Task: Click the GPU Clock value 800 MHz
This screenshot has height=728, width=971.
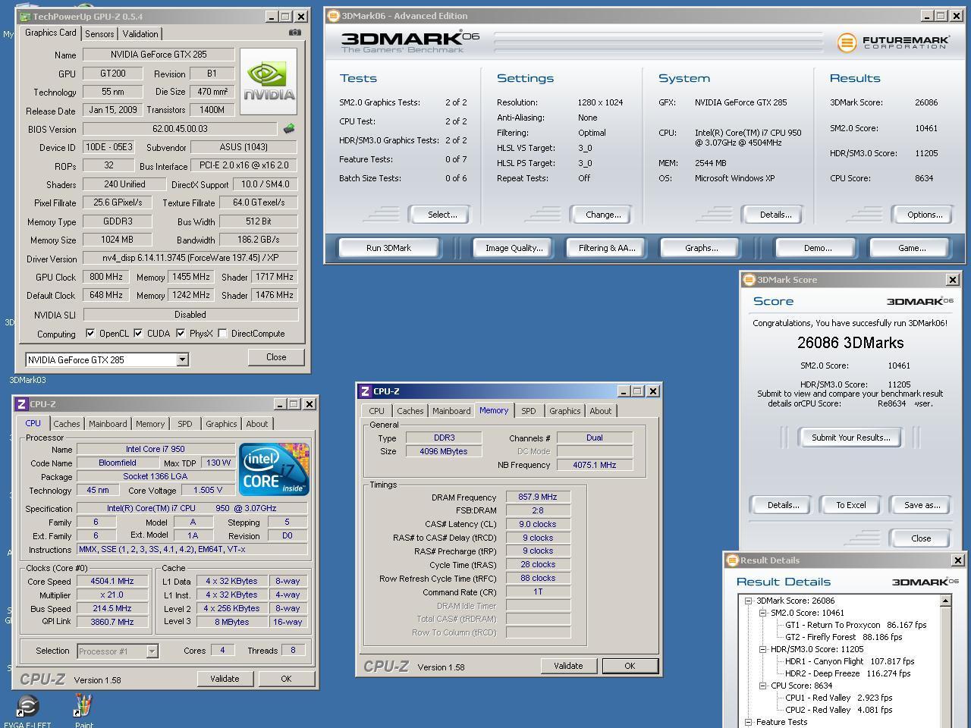Action: 106,277
